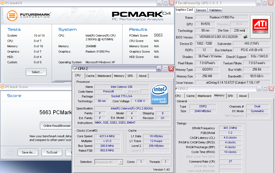Click the PCMark Score window title icon
The height and width of the screenshot is (173, 275).
(x=2, y=86)
